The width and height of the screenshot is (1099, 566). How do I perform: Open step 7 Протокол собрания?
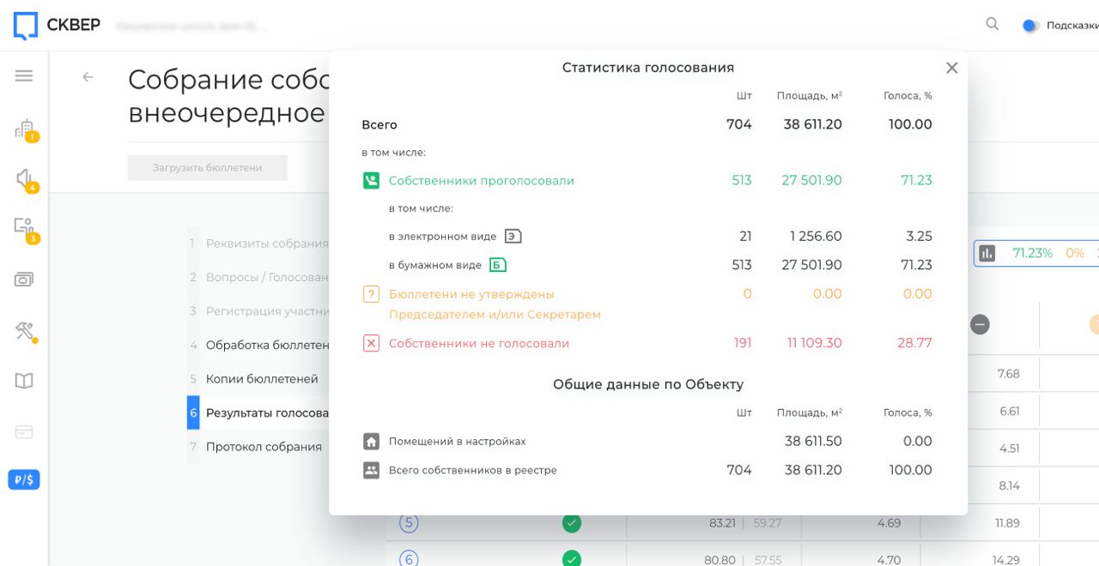pos(264,447)
